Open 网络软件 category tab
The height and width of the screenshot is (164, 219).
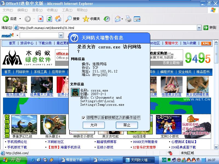pyautogui.click(x=22, y=72)
